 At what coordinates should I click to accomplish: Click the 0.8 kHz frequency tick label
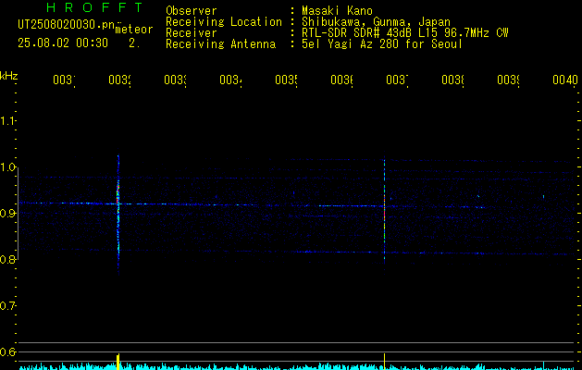7,259
